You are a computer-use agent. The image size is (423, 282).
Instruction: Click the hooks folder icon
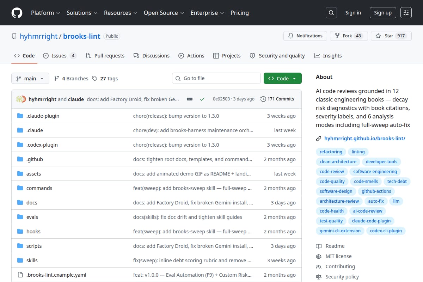click(20, 232)
